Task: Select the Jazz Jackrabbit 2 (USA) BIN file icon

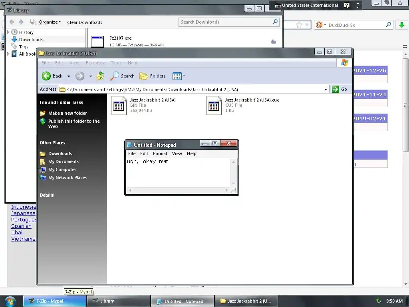Action: coord(119,106)
